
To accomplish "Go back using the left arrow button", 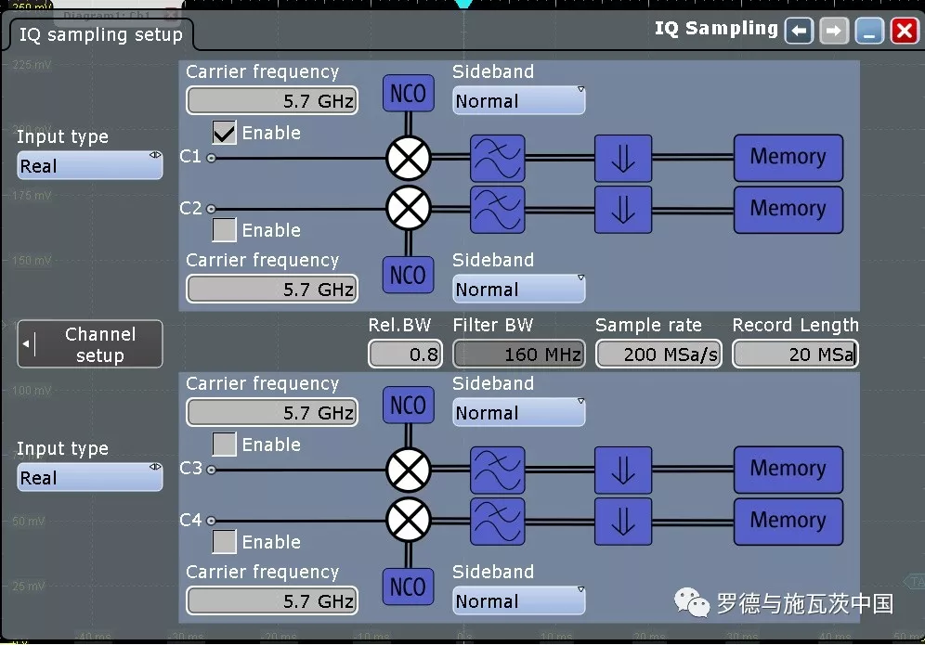I will (799, 32).
